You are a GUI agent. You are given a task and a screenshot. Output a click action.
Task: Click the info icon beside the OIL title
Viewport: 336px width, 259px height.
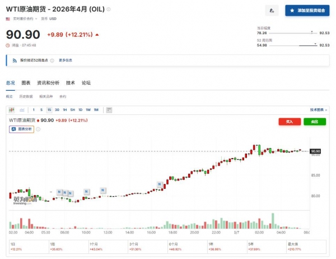109,10
